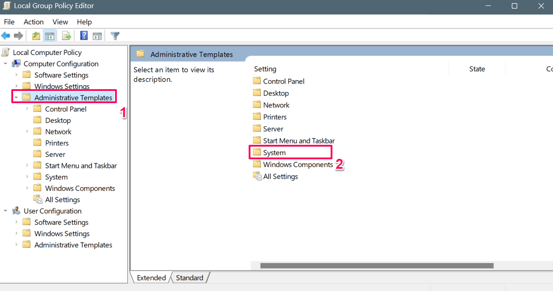Open the View menu
This screenshot has height=291, width=553.
60,22
